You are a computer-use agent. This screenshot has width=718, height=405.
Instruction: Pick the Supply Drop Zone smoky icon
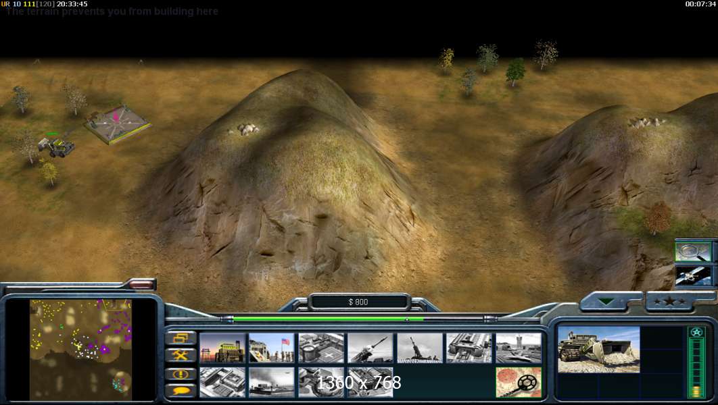[x=272, y=382]
